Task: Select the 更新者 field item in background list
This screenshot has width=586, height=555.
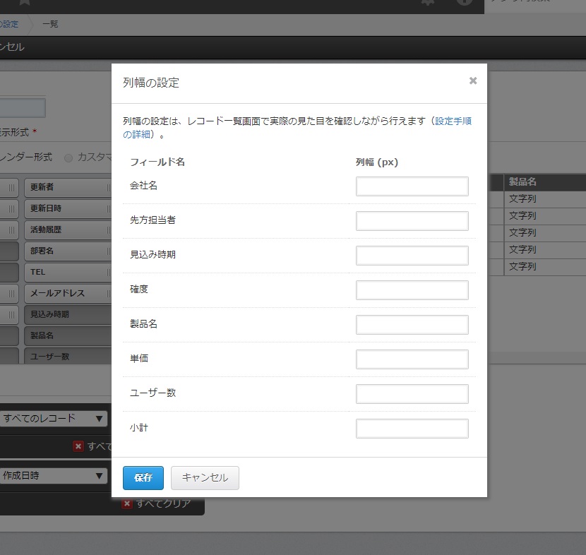Action: [68, 187]
